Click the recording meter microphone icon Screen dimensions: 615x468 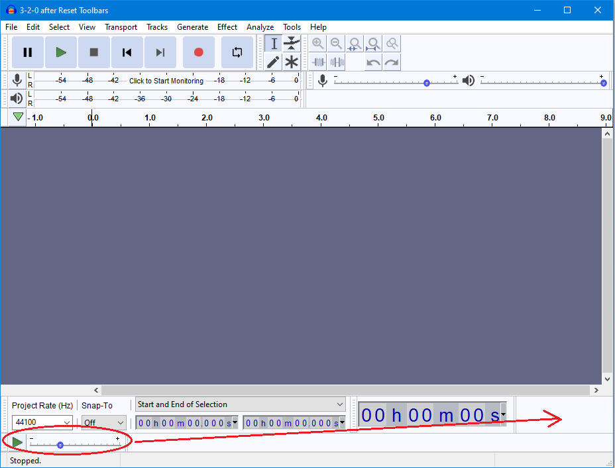pyautogui.click(x=17, y=80)
